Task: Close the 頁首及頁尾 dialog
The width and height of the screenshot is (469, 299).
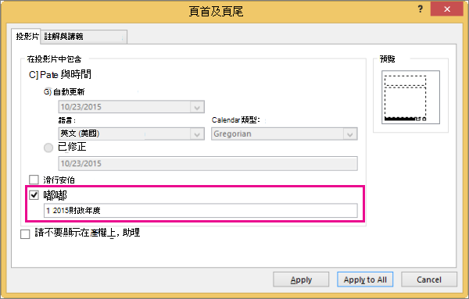Action: point(447,9)
